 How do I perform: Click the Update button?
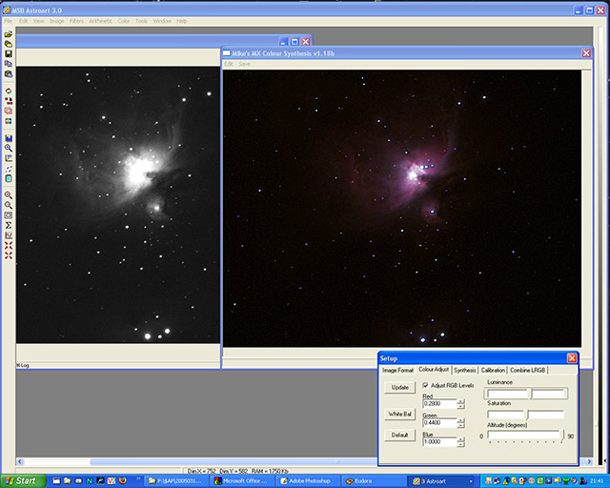click(x=400, y=388)
